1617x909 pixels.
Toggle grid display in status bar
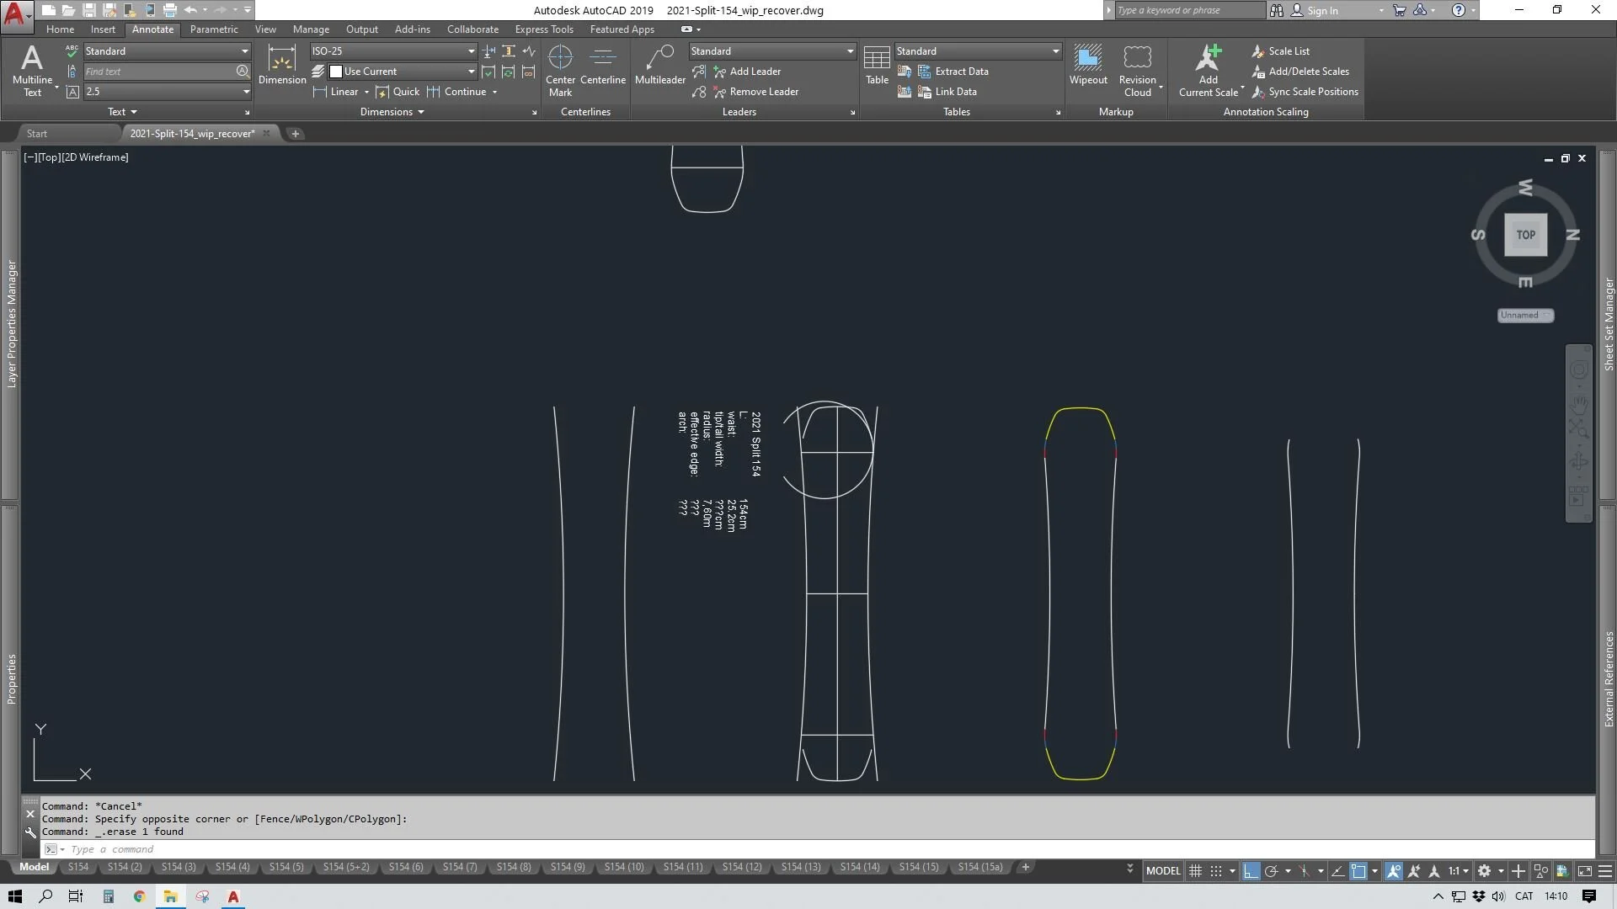pyautogui.click(x=1195, y=871)
